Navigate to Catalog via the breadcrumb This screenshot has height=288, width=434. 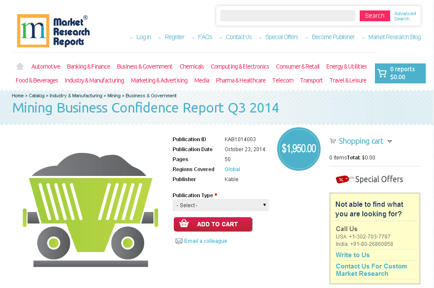coord(36,96)
